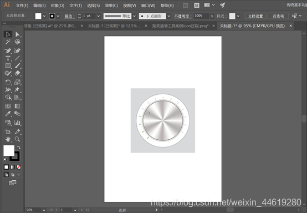Screen dimensions: 307x213
Task: Select the Width/Warp tool
Action: (x=8, y=89)
